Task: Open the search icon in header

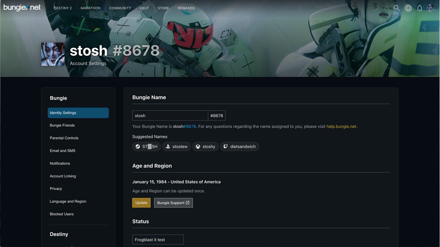Action: click(x=396, y=8)
